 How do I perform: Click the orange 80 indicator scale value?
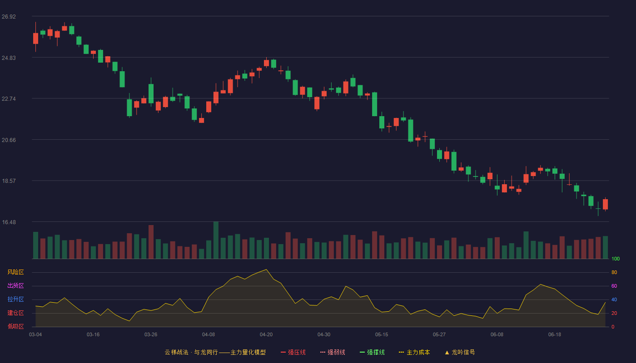tap(614, 273)
